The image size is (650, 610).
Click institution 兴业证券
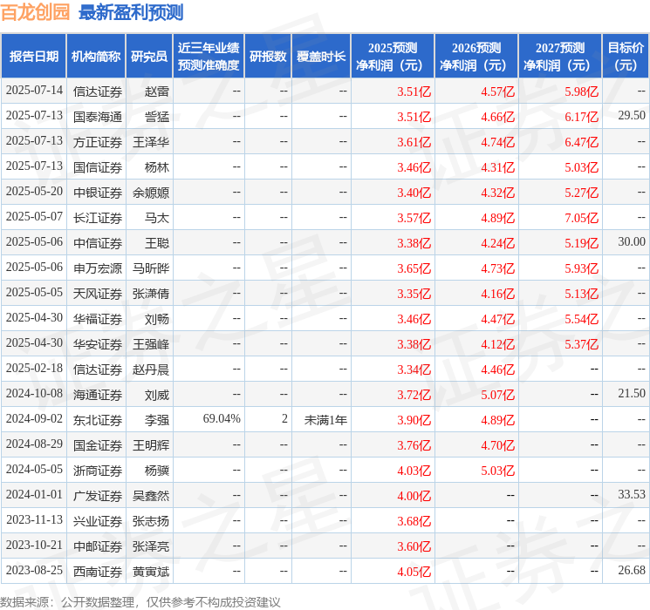click(98, 521)
